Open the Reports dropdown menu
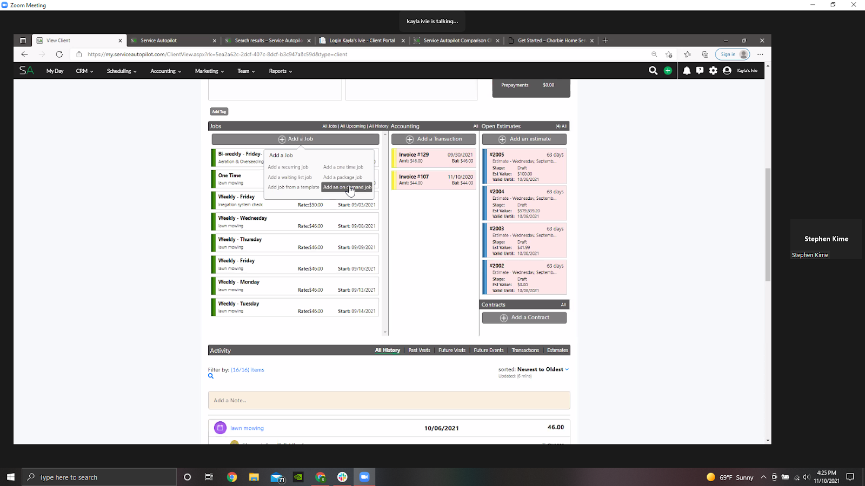 [x=280, y=71]
